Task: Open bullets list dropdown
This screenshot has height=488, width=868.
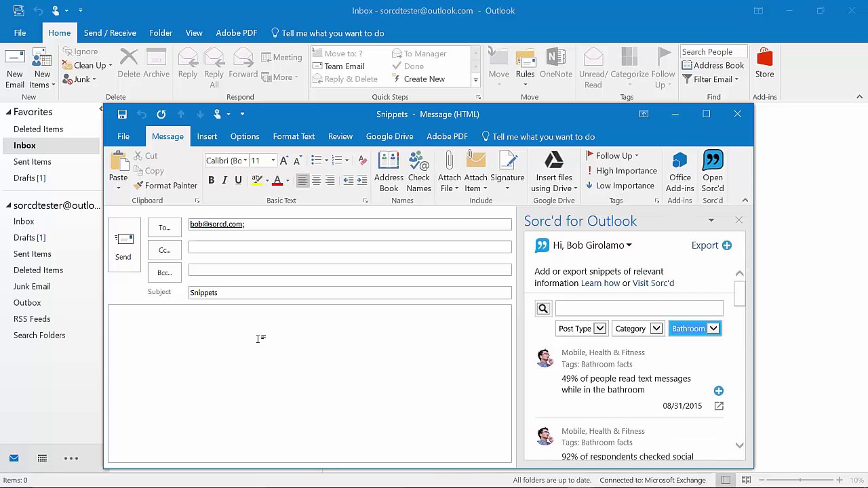Action: tap(326, 161)
